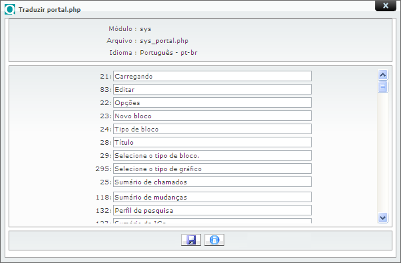The width and height of the screenshot is (401, 263).
Task: Click the scrollbar up arrow
Action: [382, 75]
